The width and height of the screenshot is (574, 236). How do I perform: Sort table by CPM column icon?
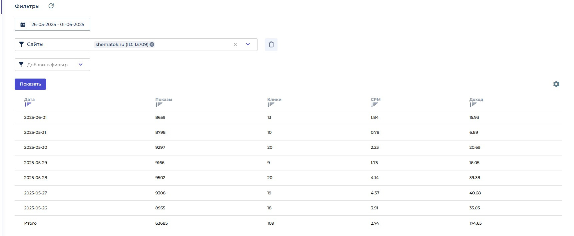pyautogui.click(x=374, y=105)
